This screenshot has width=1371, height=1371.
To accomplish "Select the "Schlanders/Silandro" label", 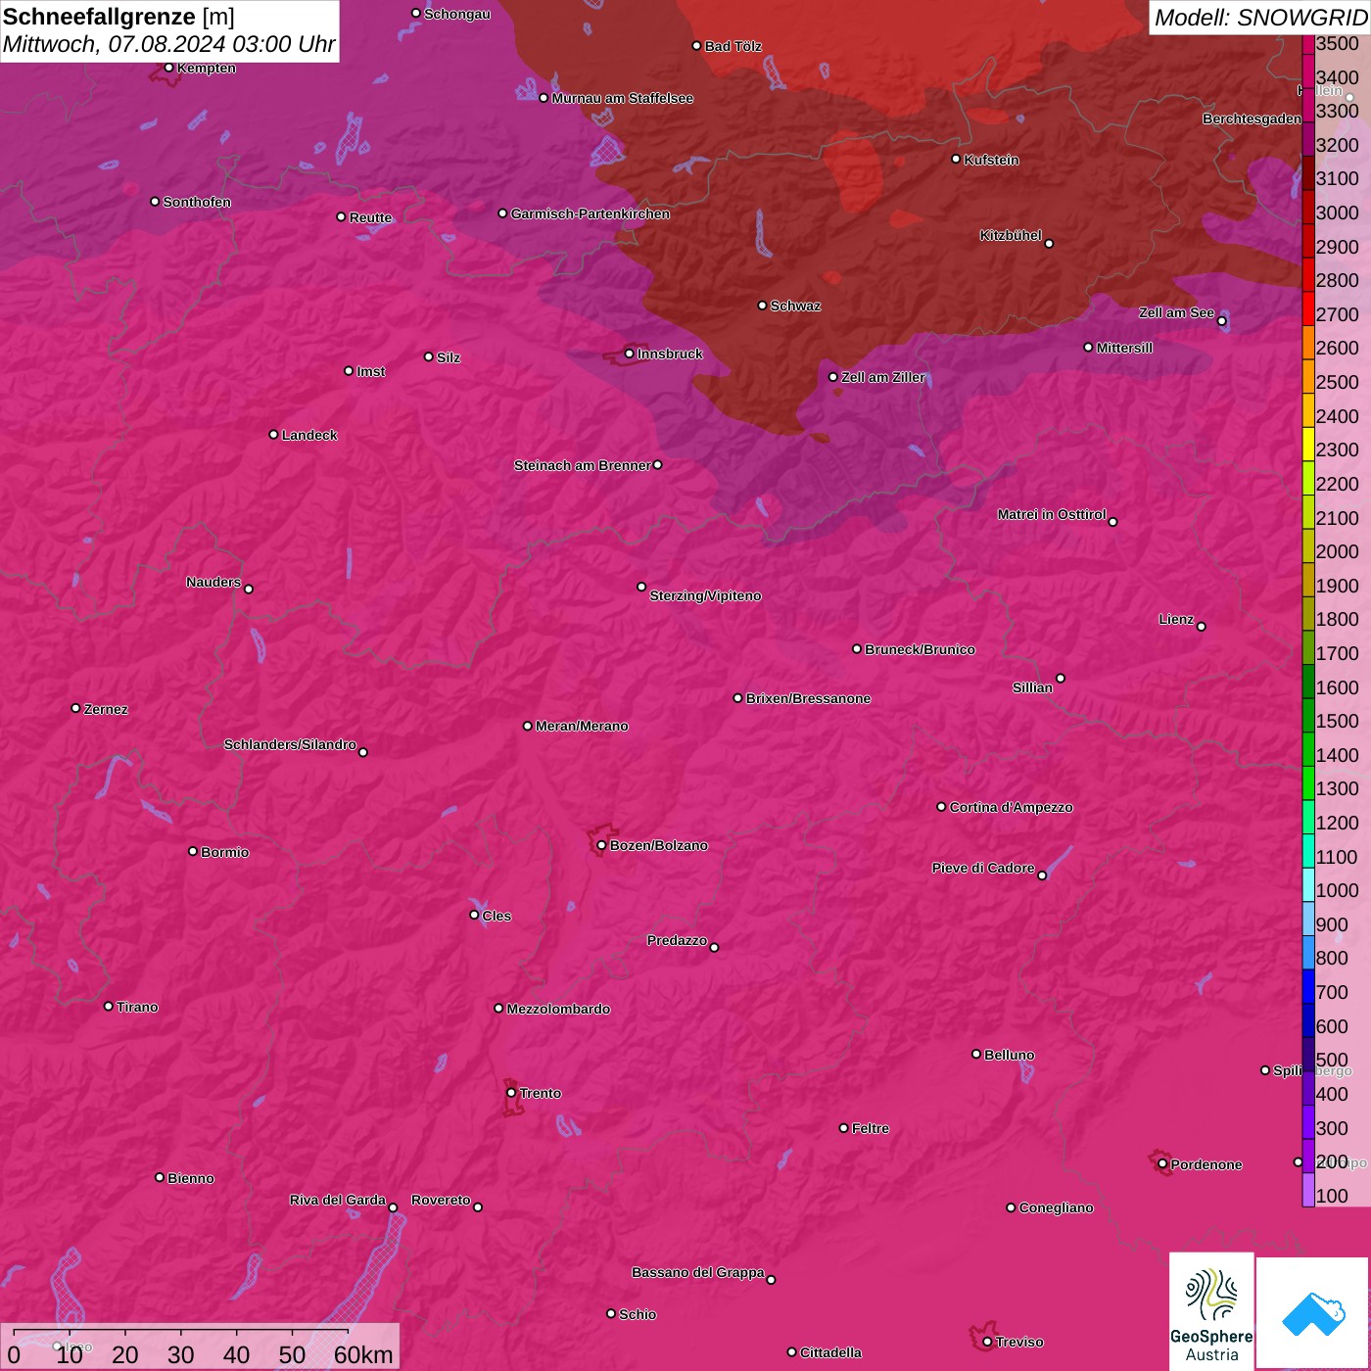I will (x=290, y=744).
